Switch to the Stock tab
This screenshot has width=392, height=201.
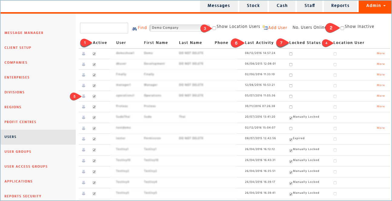253,6
